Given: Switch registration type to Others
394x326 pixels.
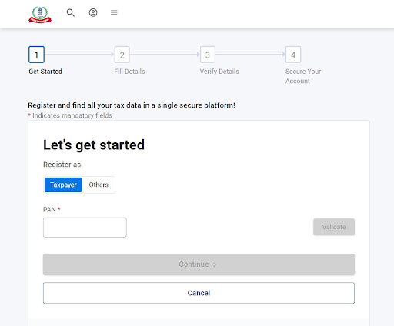Looking at the screenshot, I should pos(98,185).
